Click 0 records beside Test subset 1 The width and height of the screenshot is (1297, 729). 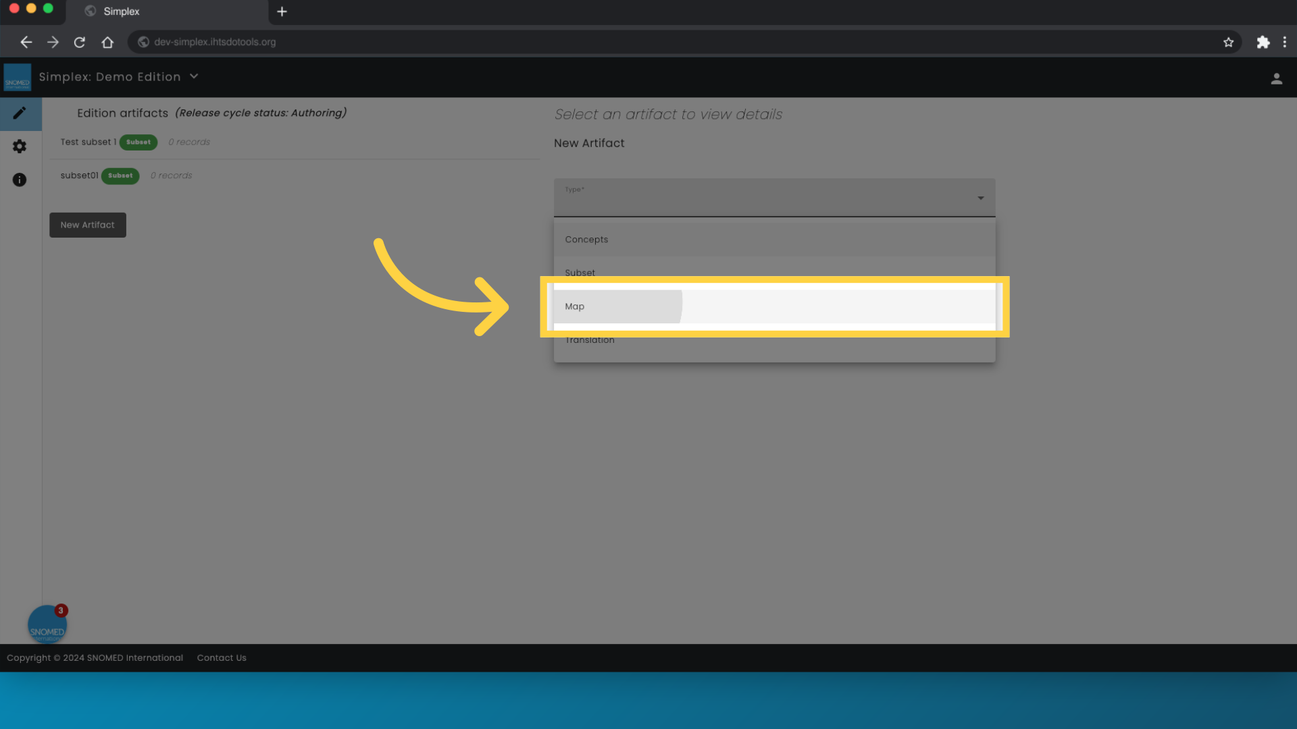click(x=189, y=142)
